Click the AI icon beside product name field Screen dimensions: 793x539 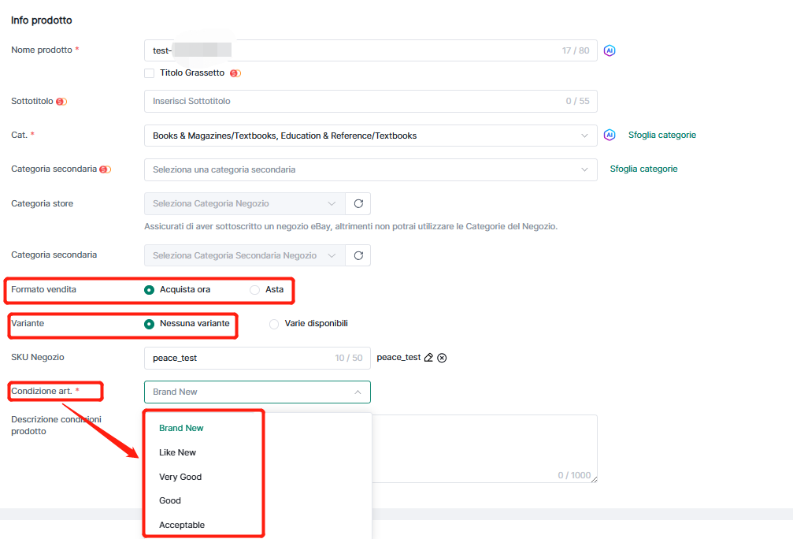click(610, 50)
